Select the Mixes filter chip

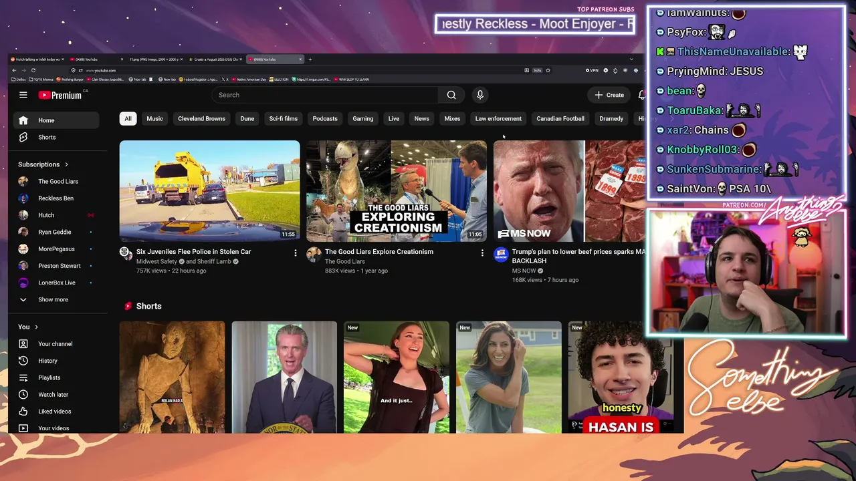(453, 119)
